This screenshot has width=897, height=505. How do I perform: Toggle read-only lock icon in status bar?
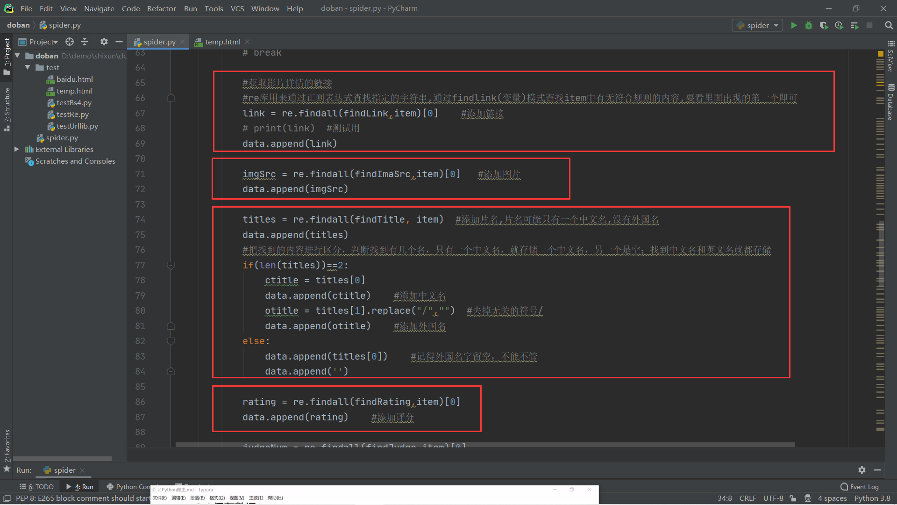coord(793,498)
